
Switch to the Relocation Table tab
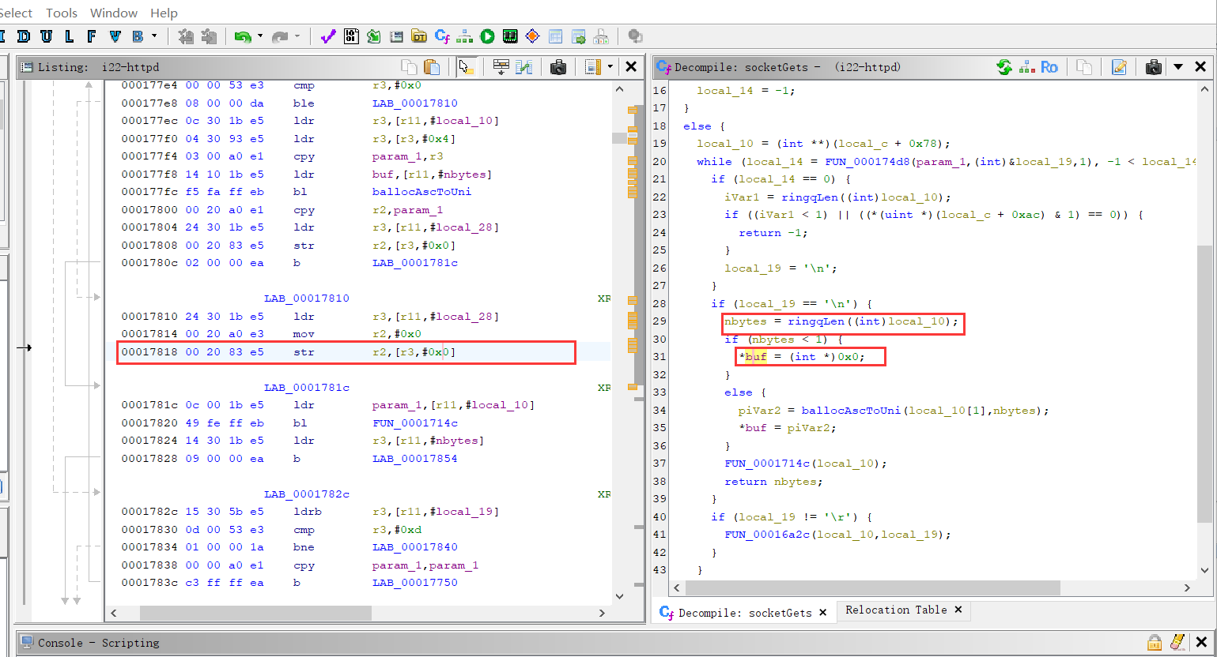(x=896, y=610)
